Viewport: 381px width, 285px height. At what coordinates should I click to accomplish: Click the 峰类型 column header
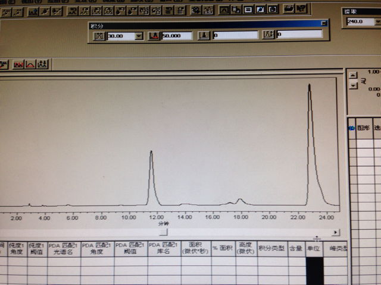[x=335, y=248]
